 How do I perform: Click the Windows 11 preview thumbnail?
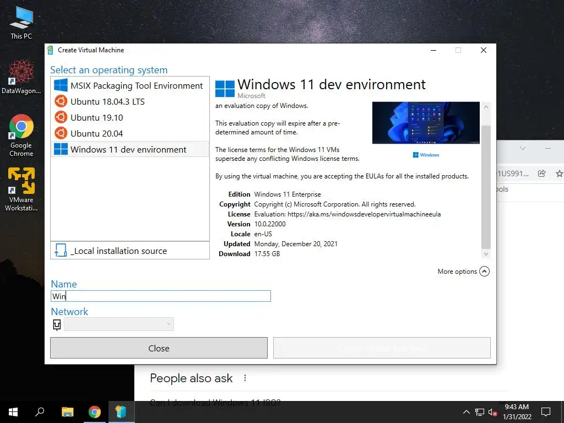coord(426,123)
